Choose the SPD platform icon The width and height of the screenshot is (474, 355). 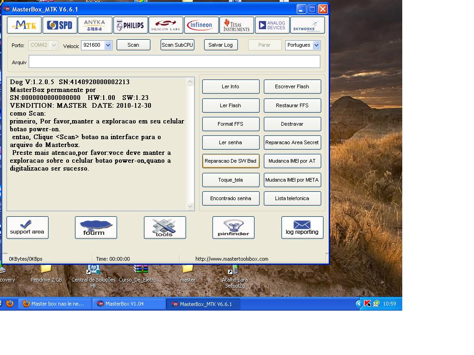60,25
